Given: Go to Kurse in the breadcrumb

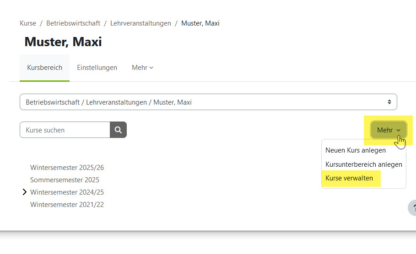Looking at the screenshot, I should click(x=28, y=23).
